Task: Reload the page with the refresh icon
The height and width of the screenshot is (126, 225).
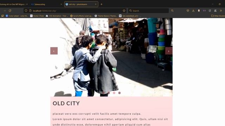Action: [x=10, y=11]
